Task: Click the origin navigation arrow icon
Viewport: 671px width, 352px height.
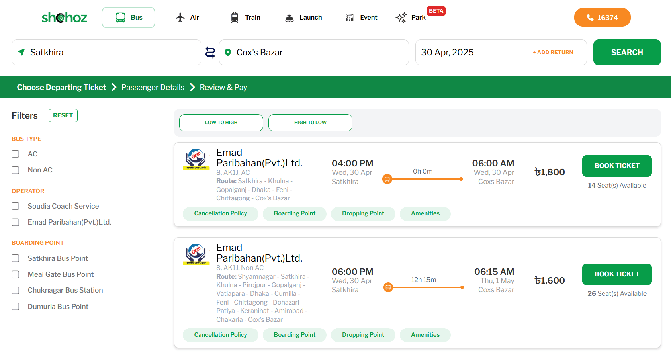Action: point(22,52)
